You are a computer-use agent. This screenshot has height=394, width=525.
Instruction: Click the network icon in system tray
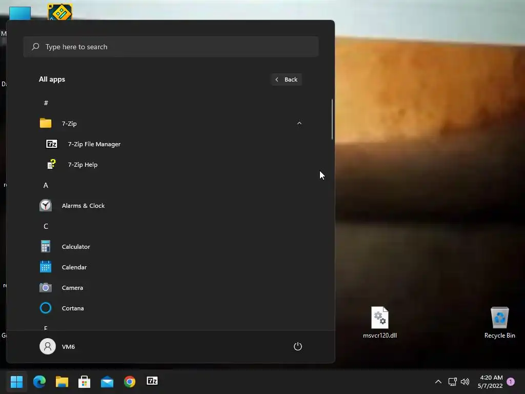click(452, 382)
